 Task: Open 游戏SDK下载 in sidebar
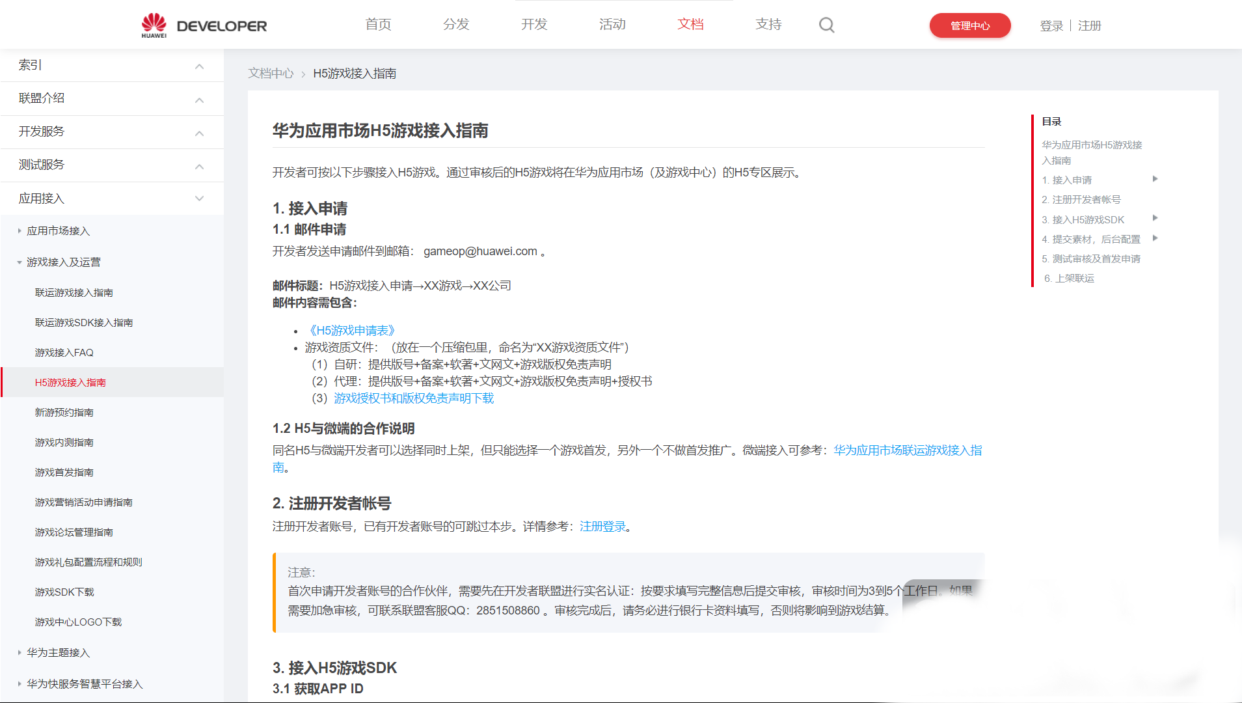(64, 592)
